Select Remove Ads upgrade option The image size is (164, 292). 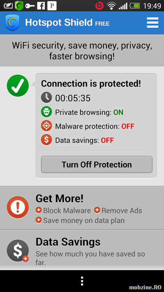(x=118, y=211)
